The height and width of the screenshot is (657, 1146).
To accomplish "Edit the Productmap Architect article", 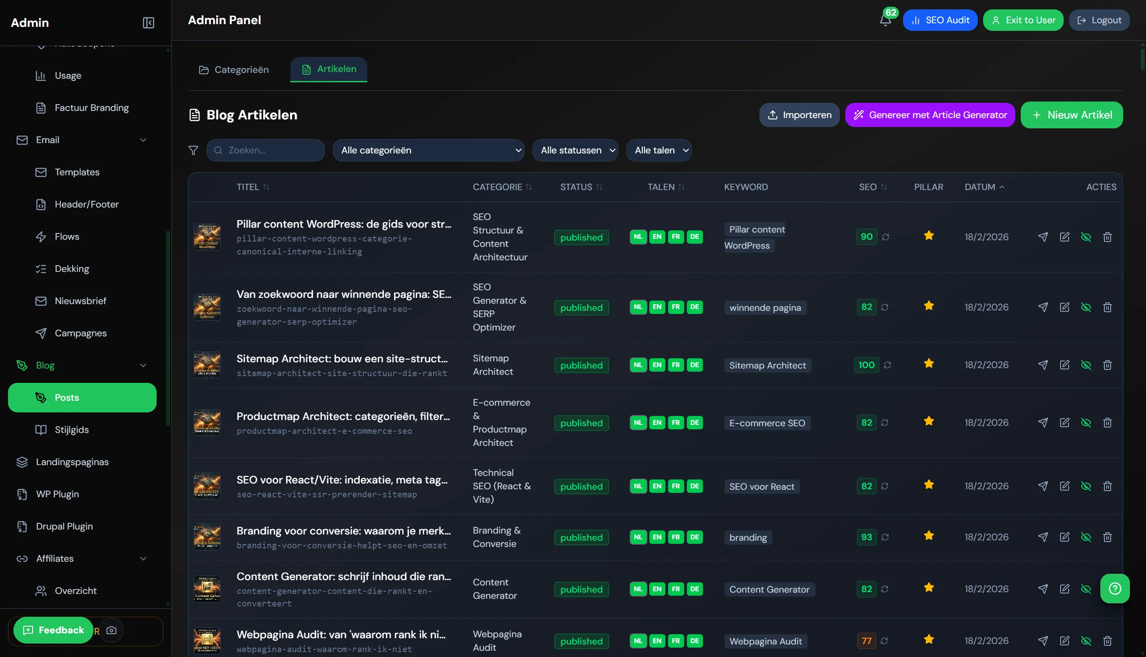I will click(1064, 423).
